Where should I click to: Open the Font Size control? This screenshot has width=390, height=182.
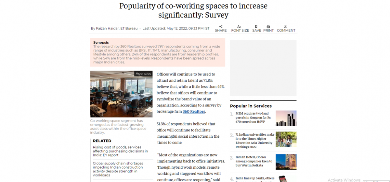pyautogui.click(x=240, y=28)
